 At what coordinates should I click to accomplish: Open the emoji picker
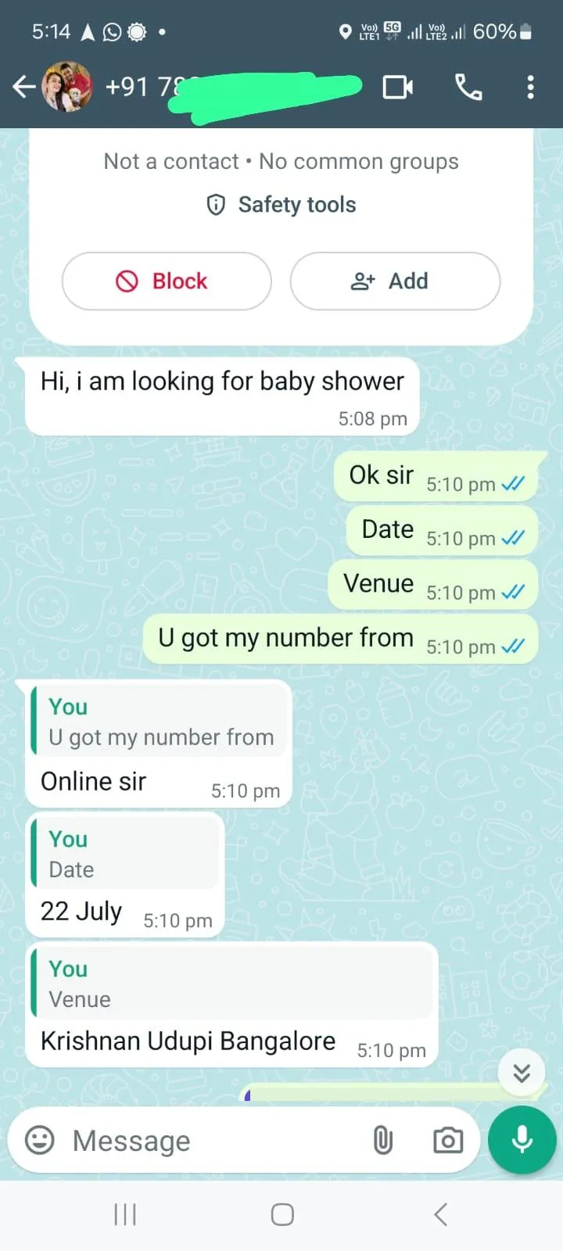(40, 1141)
